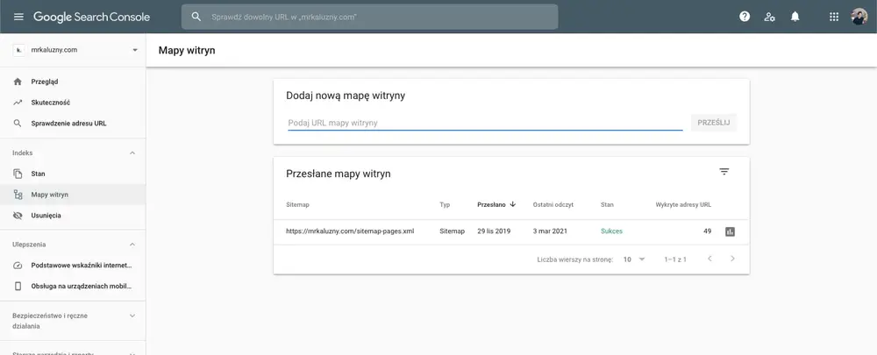This screenshot has height=355, width=877.
Task: Click the Sukces status text
Action: 611,231
